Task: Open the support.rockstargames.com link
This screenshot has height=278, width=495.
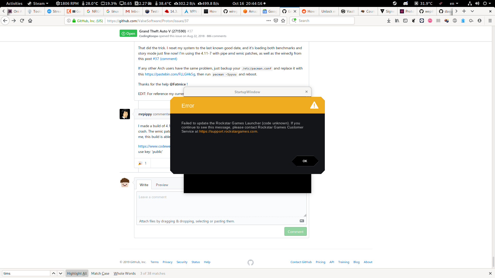Action: (x=228, y=131)
